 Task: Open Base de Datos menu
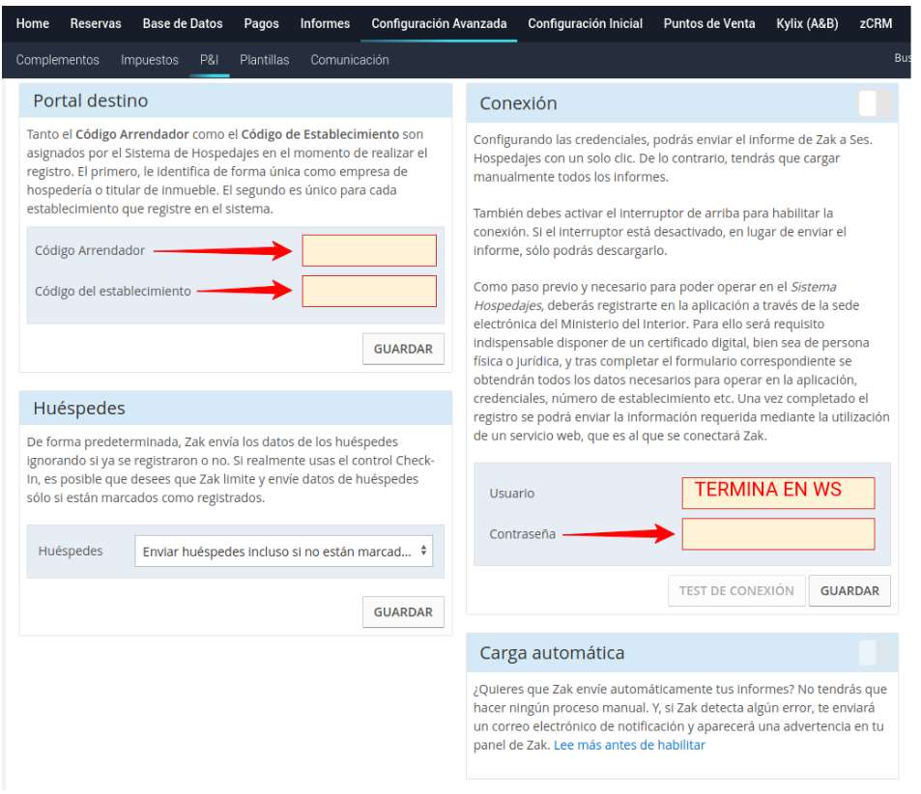point(183,23)
